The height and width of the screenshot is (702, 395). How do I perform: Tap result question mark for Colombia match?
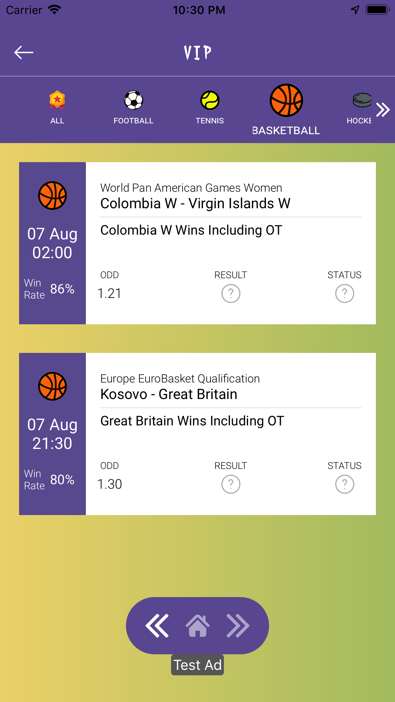coord(231,293)
